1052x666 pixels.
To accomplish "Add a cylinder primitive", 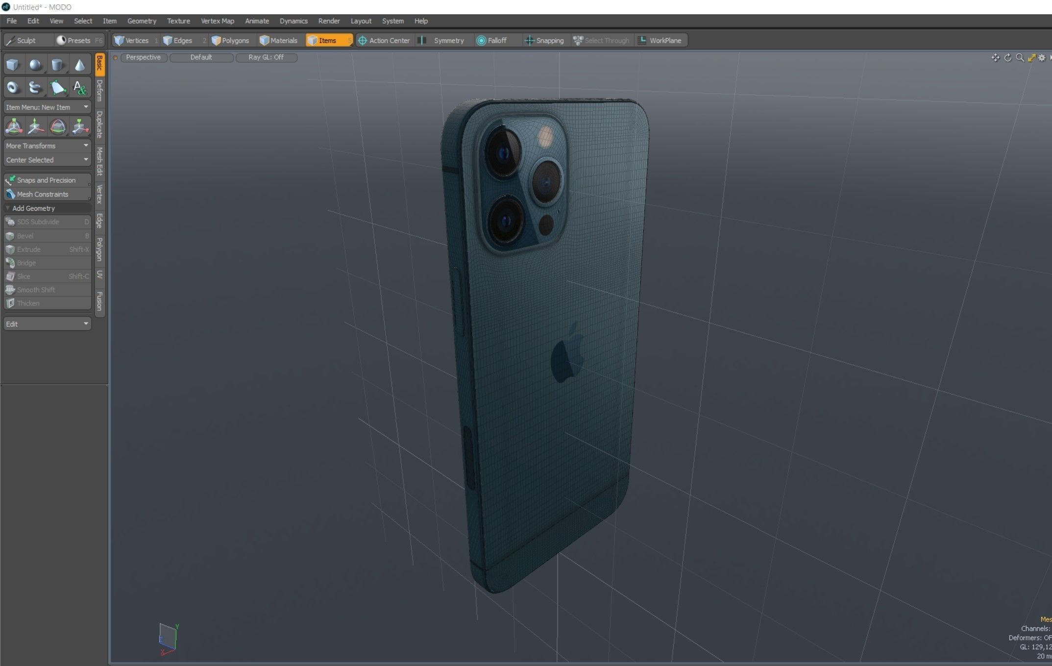I will (x=57, y=65).
